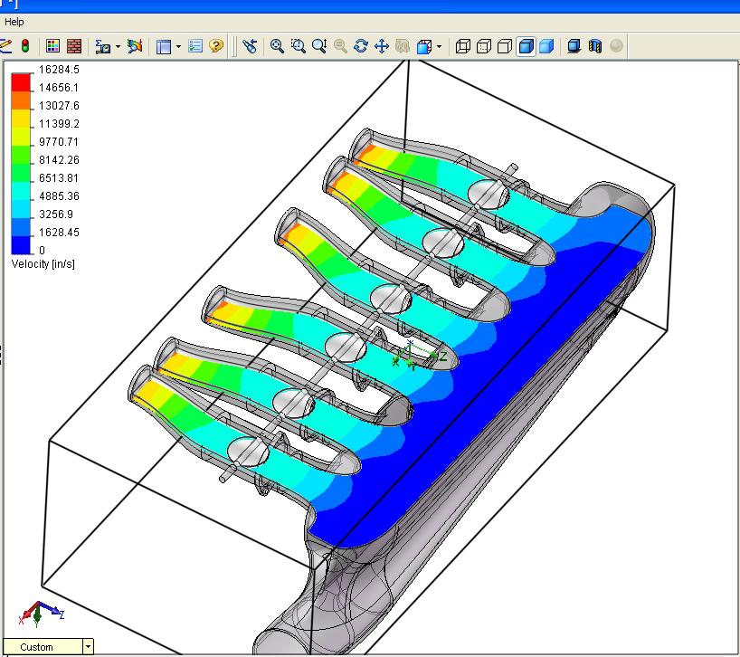Open the Custom view dropdown arrow
The width and height of the screenshot is (740, 657).
(88, 646)
